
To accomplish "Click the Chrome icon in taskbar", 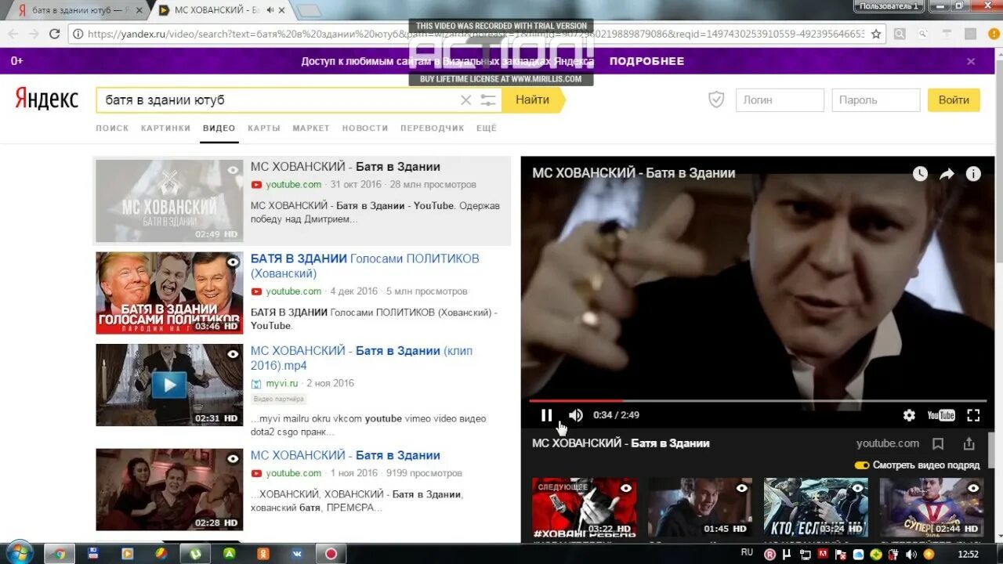I will click(60, 553).
